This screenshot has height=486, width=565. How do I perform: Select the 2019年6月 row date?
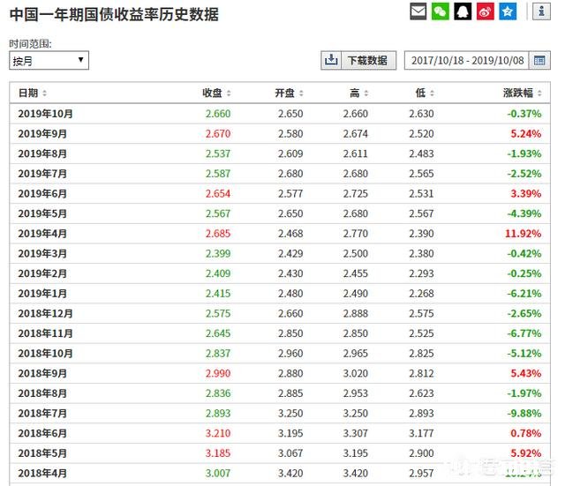point(42,194)
